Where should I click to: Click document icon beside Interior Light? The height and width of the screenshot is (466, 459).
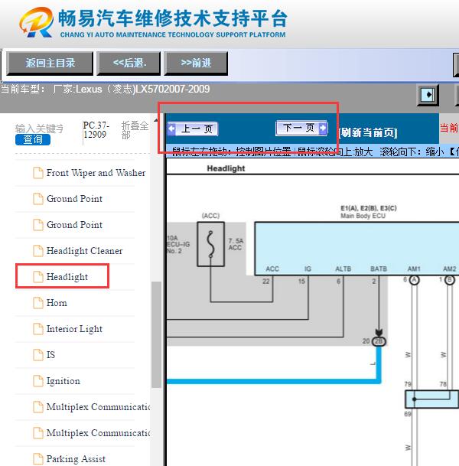point(38,329)
